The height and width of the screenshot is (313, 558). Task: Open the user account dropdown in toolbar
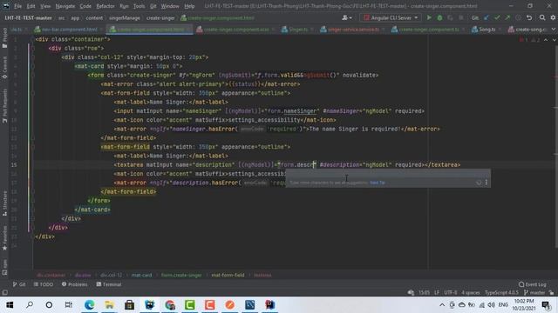pyautogui.click(x=347, y=17)
